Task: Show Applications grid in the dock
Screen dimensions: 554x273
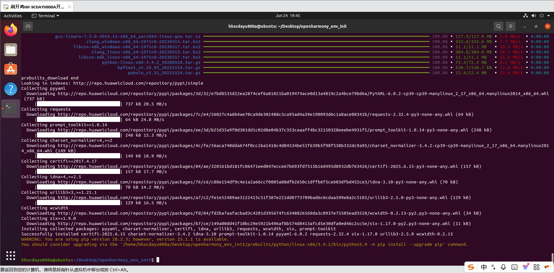Action: [x=11, y=256]
